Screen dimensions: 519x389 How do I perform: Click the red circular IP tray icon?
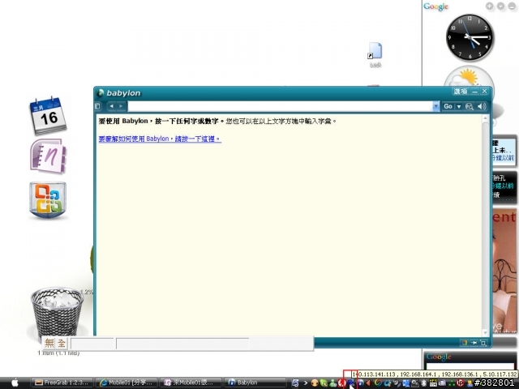tap(460, 383)
